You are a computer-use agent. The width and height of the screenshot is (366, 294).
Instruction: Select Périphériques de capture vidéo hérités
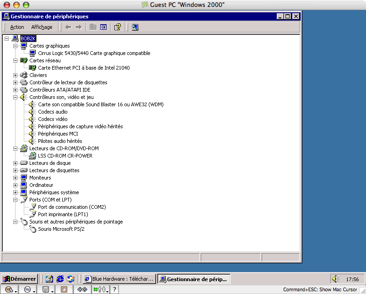coord(81,126)
